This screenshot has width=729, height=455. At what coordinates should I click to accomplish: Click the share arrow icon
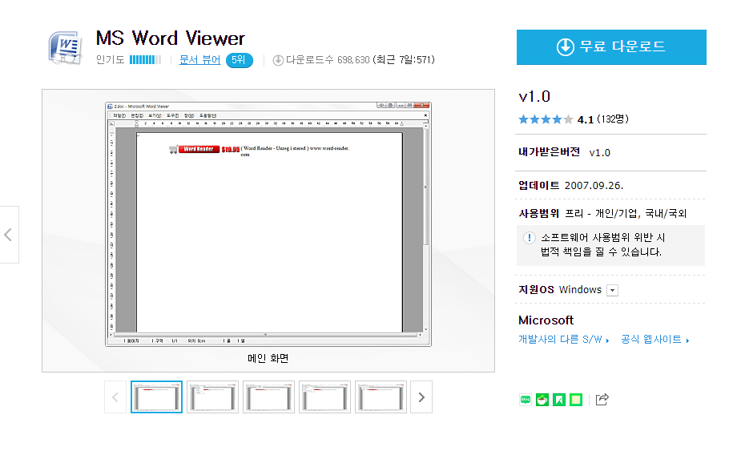coord(602,399)
